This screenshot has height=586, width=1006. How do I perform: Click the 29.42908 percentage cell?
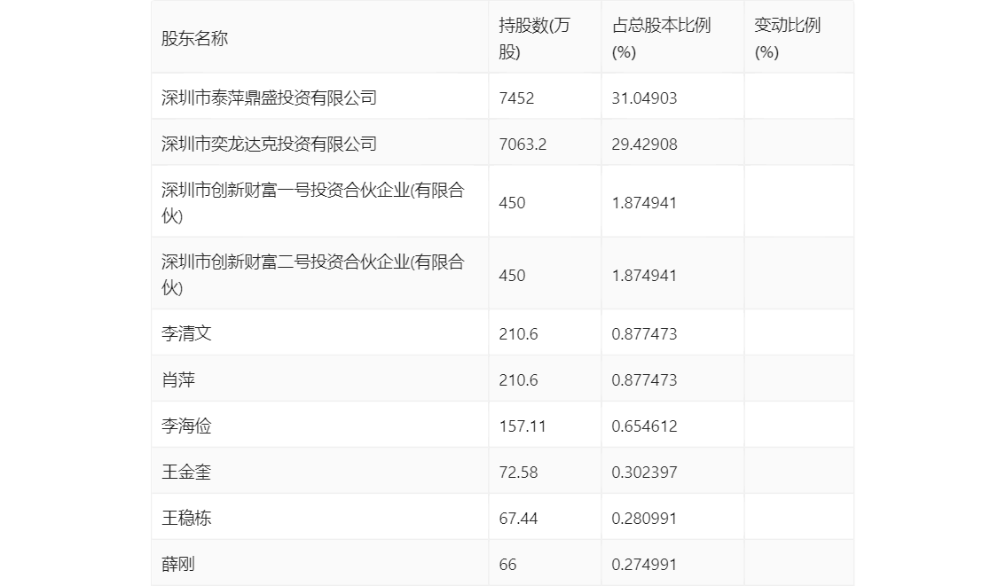click(644, 145)
